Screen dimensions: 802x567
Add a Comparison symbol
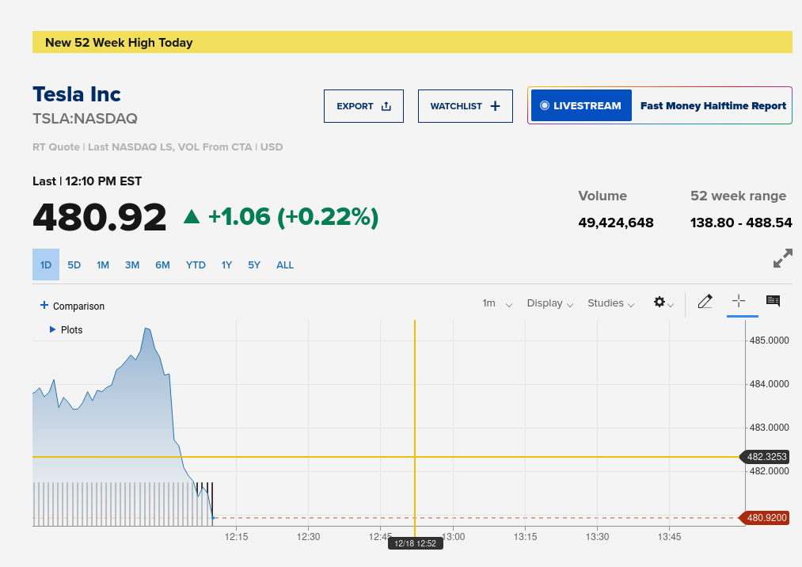(x=72, y=306)
